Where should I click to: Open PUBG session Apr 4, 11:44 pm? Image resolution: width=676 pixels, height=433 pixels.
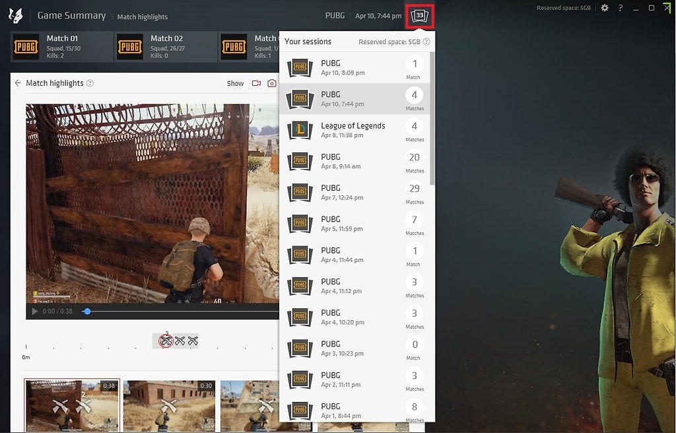click(355, 255)
